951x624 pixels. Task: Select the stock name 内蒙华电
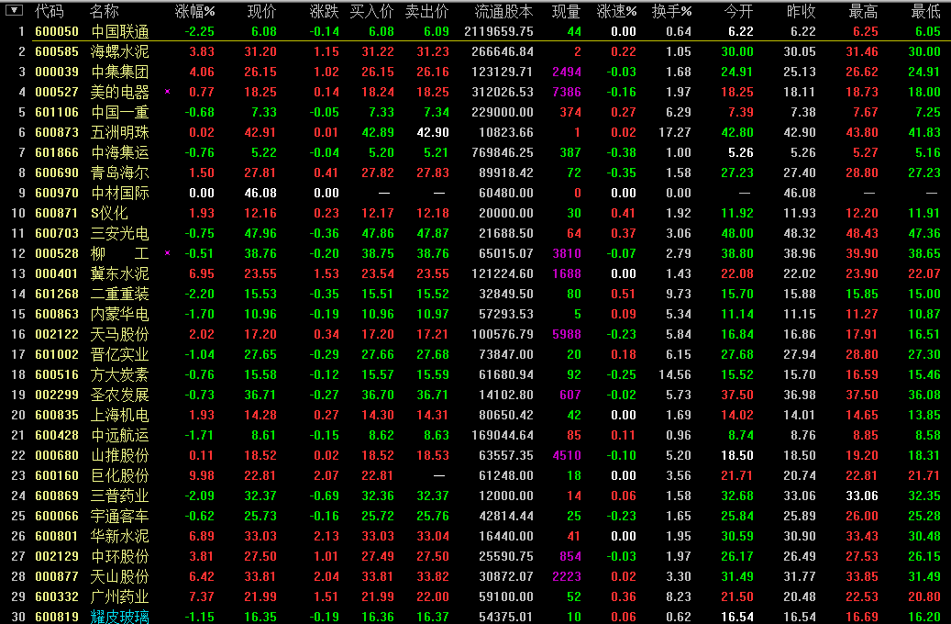(119, 314)
